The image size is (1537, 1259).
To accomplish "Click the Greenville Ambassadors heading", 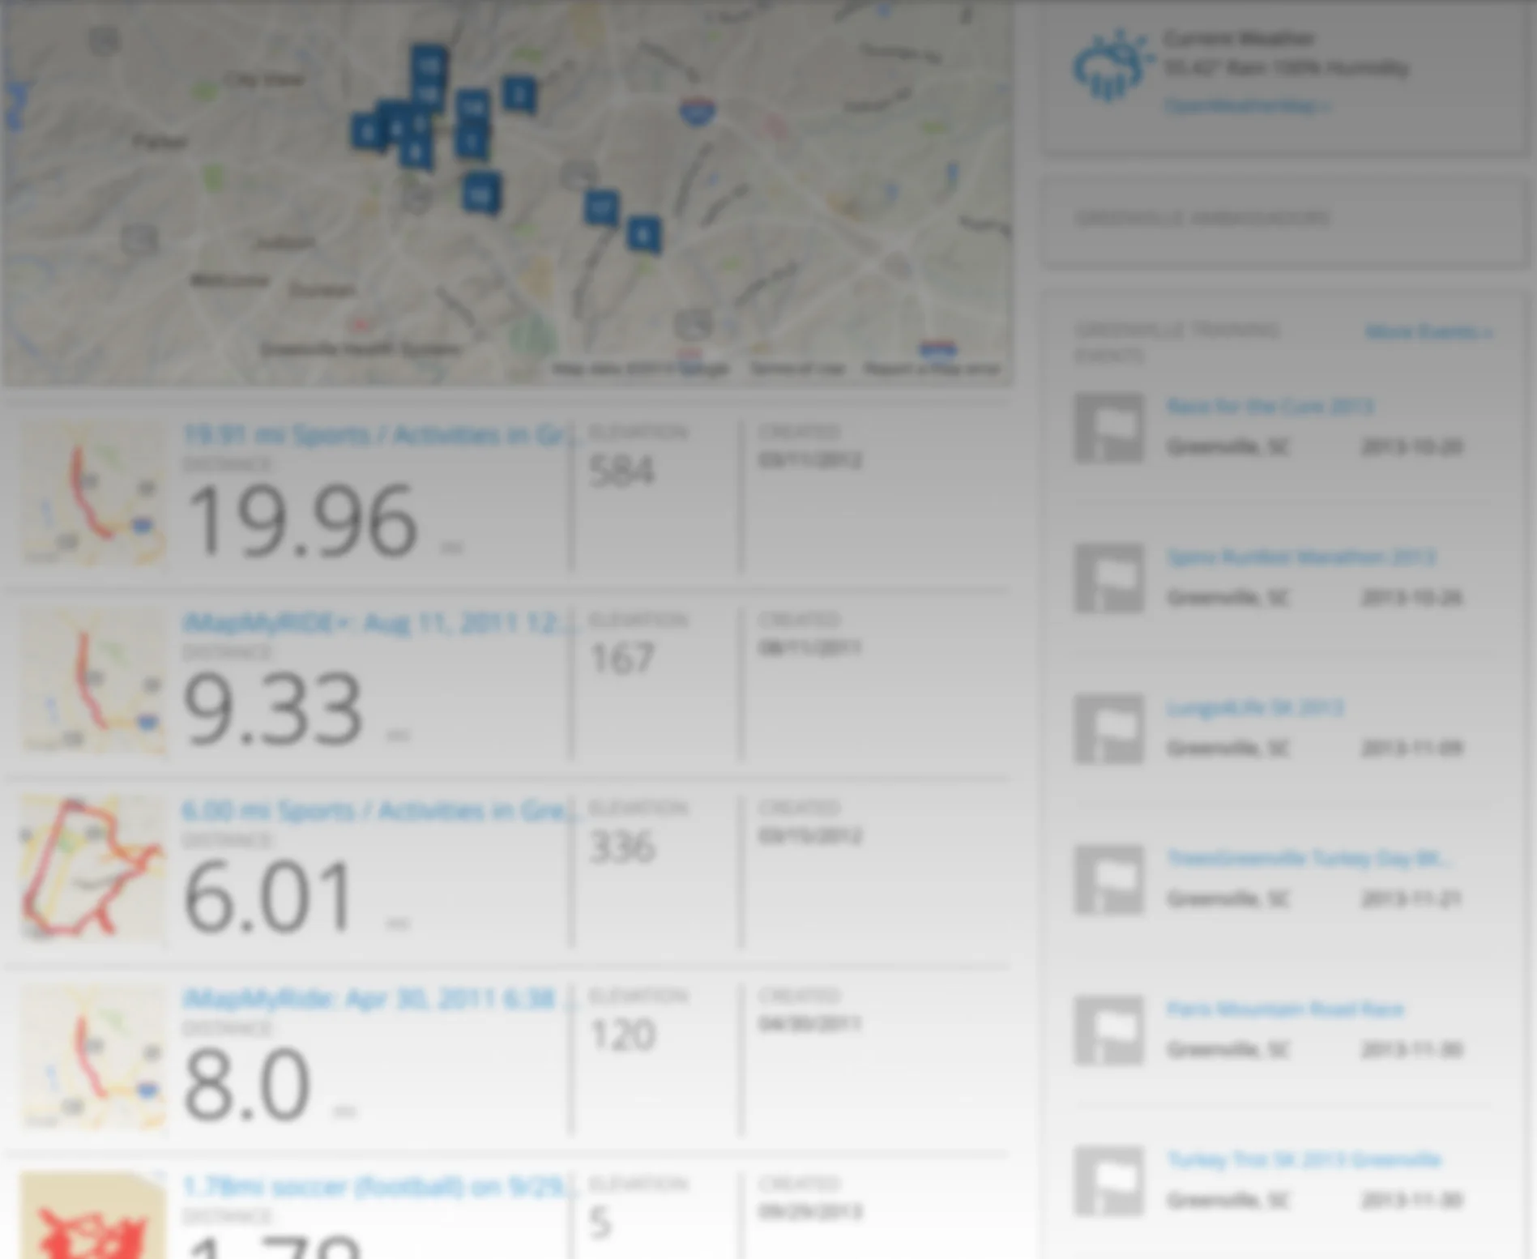I will (x=1202, y=218).
